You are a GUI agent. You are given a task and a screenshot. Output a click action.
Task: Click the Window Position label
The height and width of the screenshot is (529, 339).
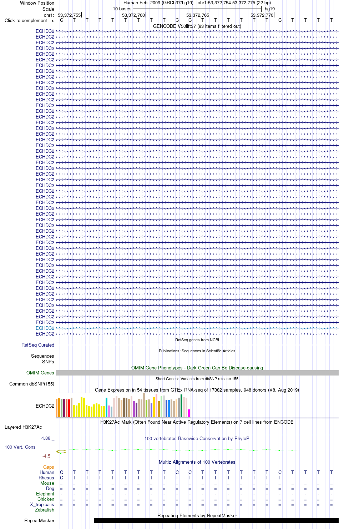pos(37,3)
